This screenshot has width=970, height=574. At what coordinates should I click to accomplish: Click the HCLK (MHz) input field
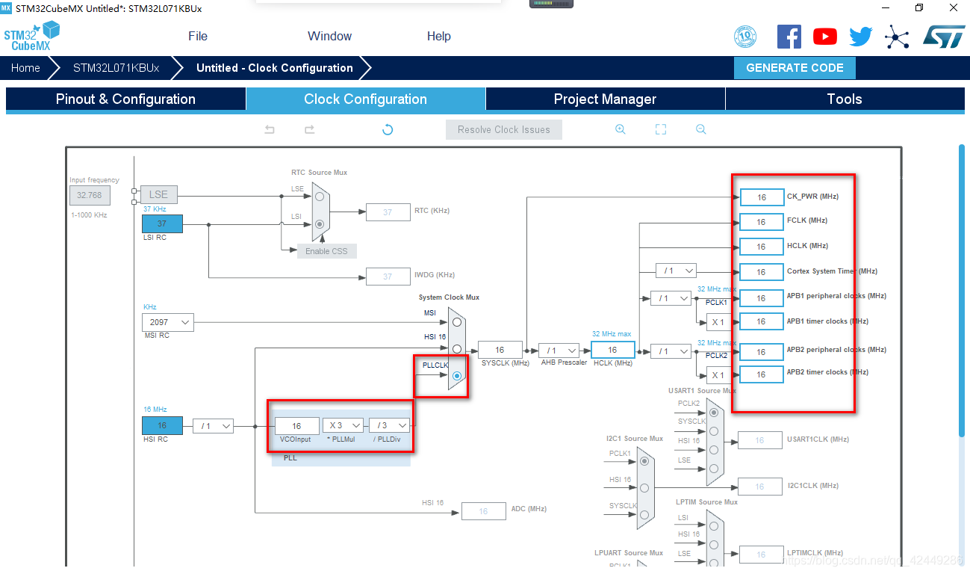pos(612,350)
